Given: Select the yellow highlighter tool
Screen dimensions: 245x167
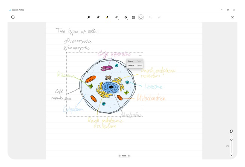Looking at the screenshot, I should 107,17.
